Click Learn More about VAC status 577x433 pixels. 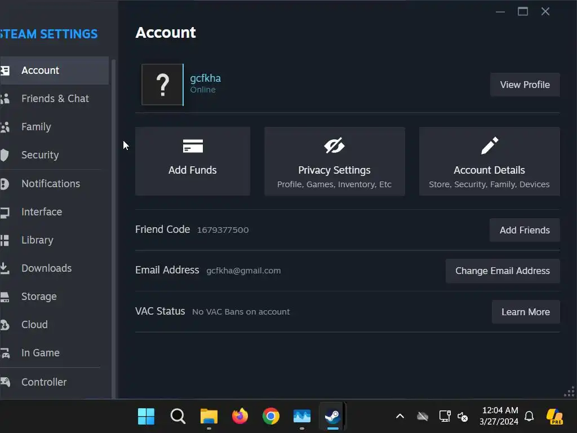(x=526, y=312)
